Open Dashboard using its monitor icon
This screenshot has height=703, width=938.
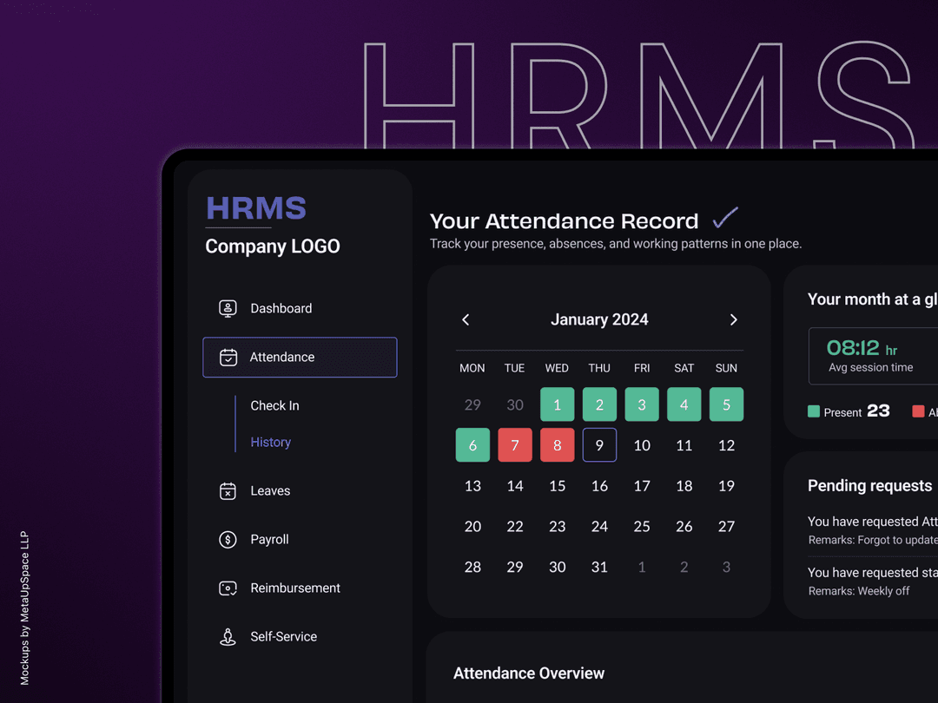point(227,308)
